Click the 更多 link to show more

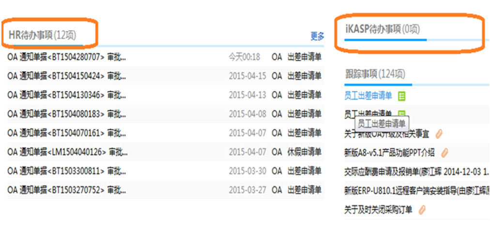(317, 36)
